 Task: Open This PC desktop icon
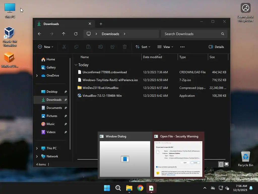(x=10, y=10)
